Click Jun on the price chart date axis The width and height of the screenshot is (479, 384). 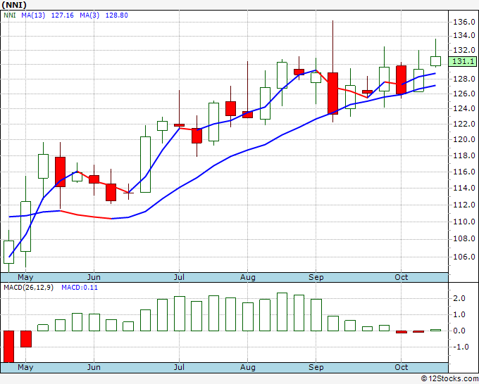point(94,278)
